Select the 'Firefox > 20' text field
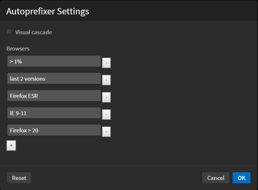The height and width of the screenshot is (190, 258). click(54, 130)
